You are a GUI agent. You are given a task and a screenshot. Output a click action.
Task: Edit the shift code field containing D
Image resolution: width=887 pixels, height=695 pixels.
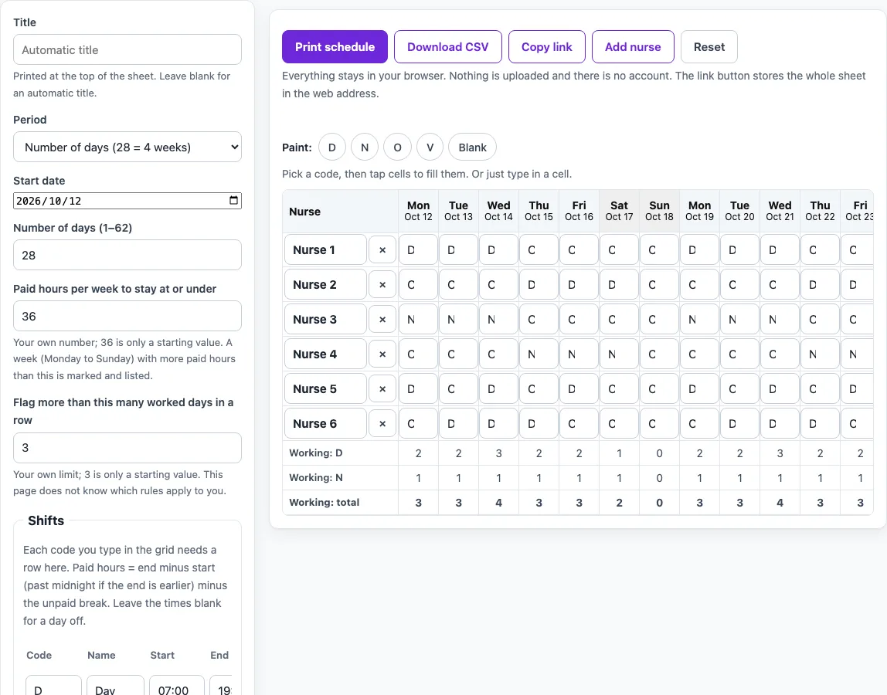coord(53,687)
